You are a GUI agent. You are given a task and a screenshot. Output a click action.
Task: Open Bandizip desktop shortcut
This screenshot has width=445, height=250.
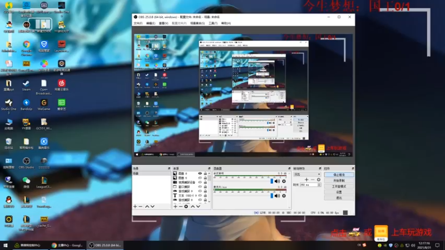(x=26, y=104)
